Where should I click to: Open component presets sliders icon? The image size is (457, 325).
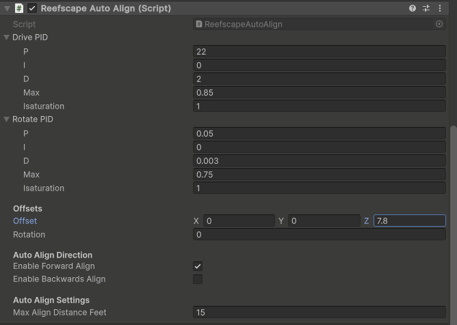tap(426, 8)
